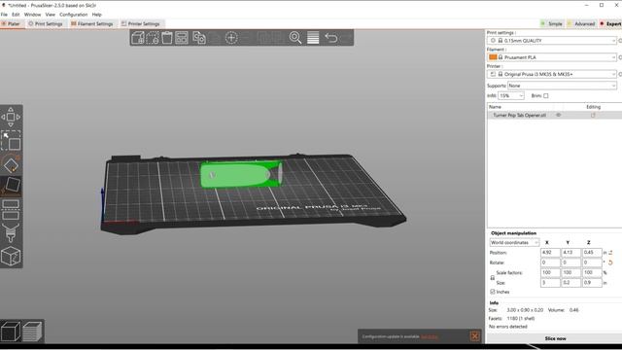
Task: Switch to the Print Settings tab
Action: coord(46,23)
